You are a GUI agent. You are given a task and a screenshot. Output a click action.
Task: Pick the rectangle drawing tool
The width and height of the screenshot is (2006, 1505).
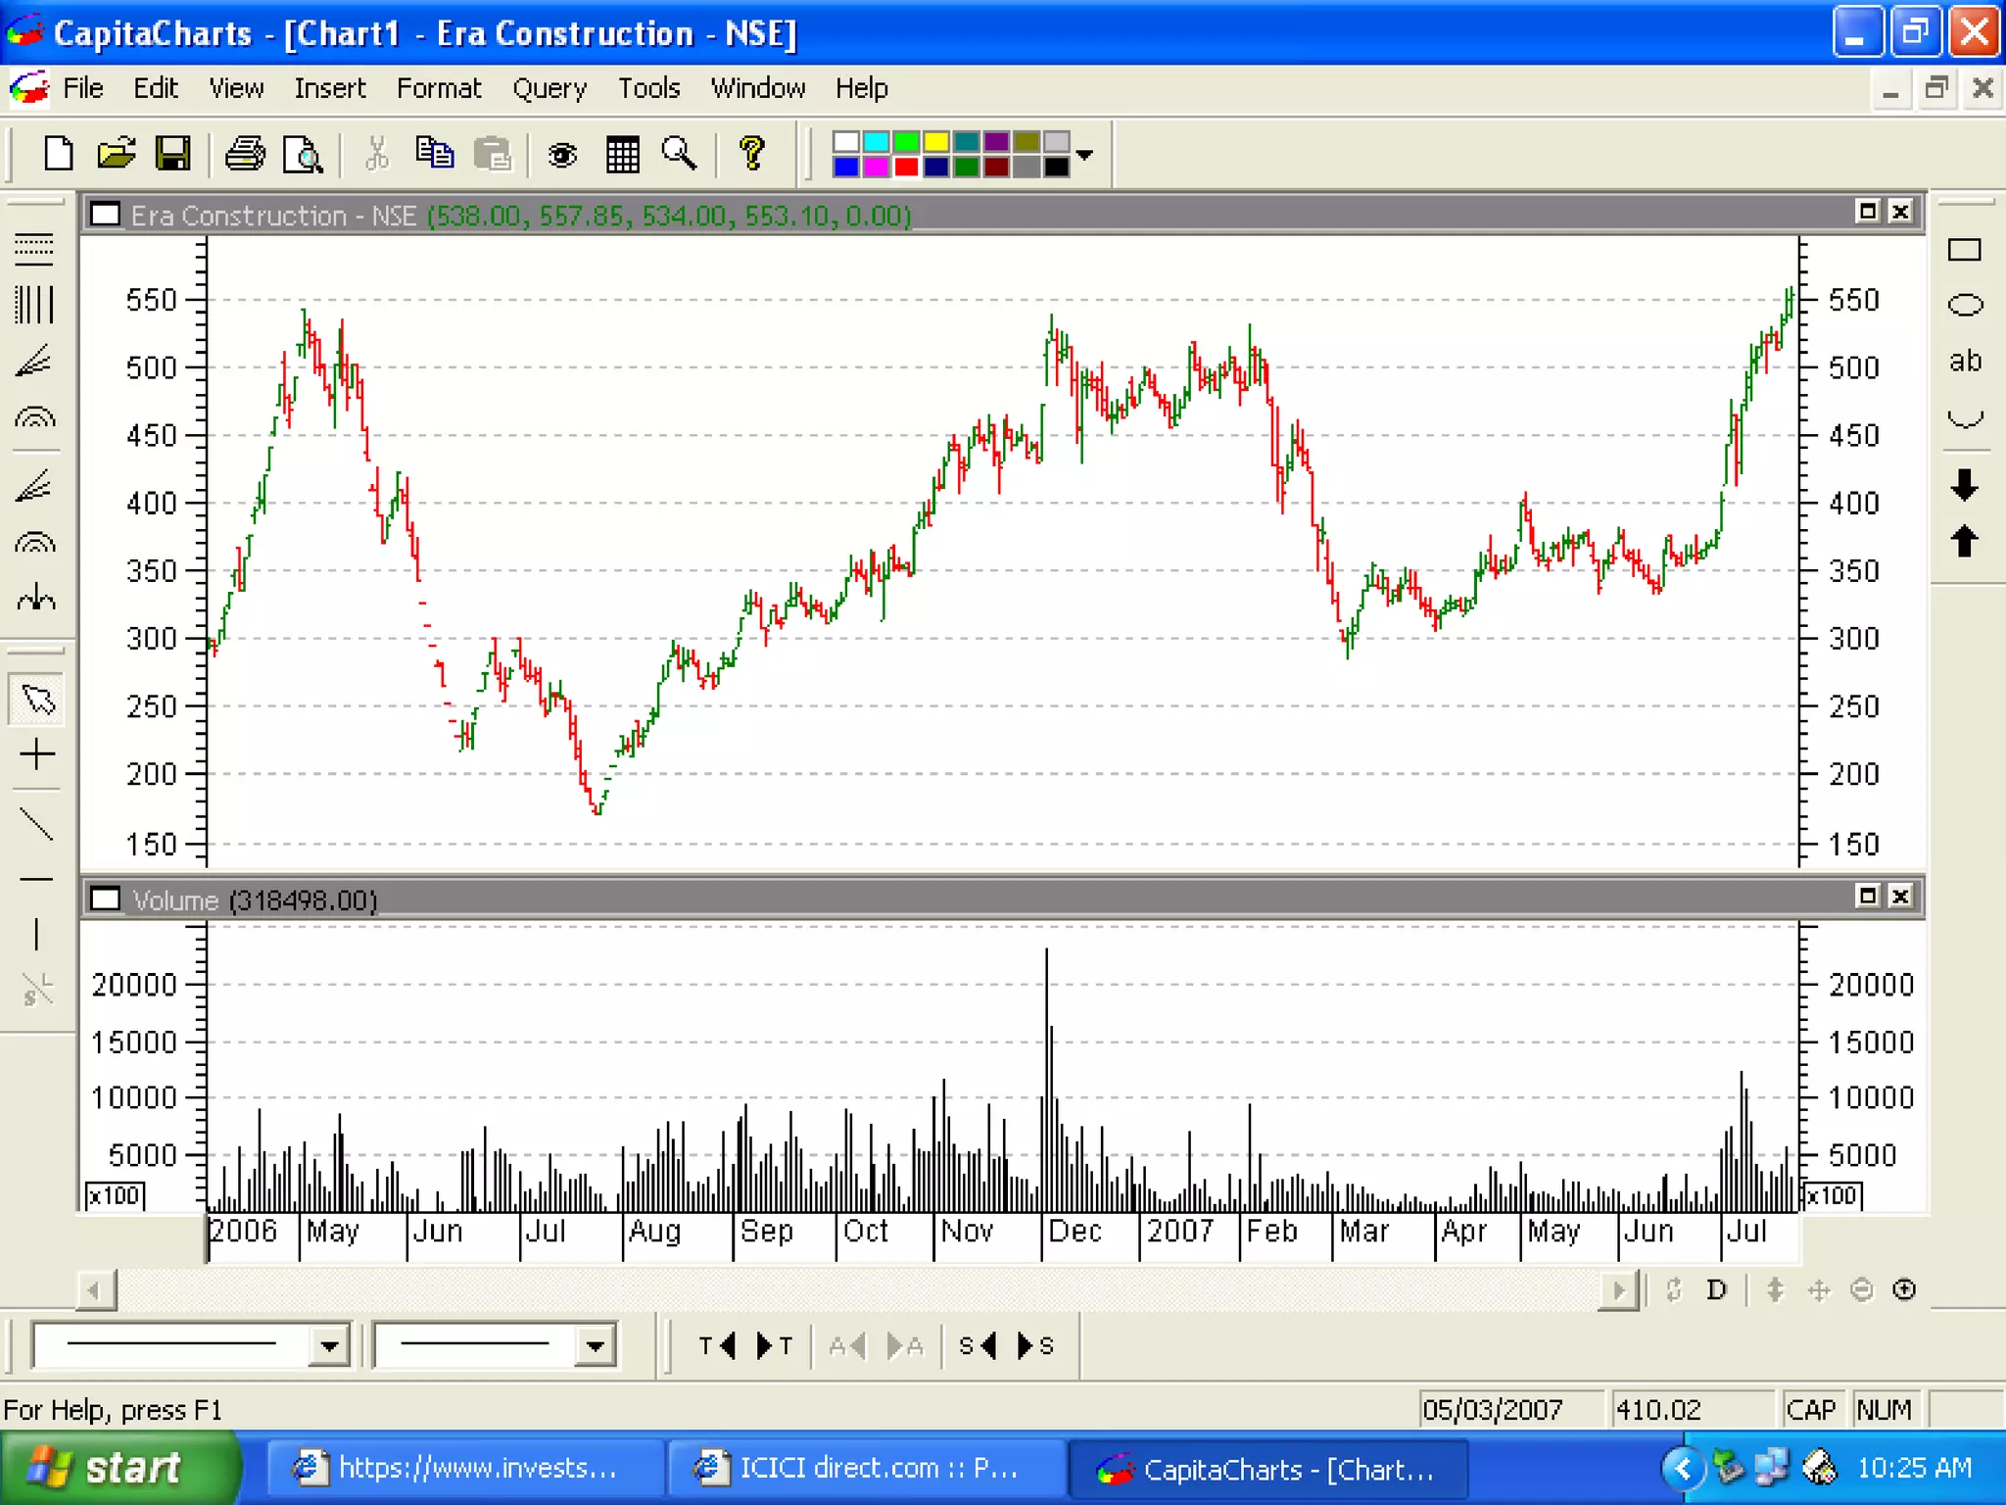1964,251
